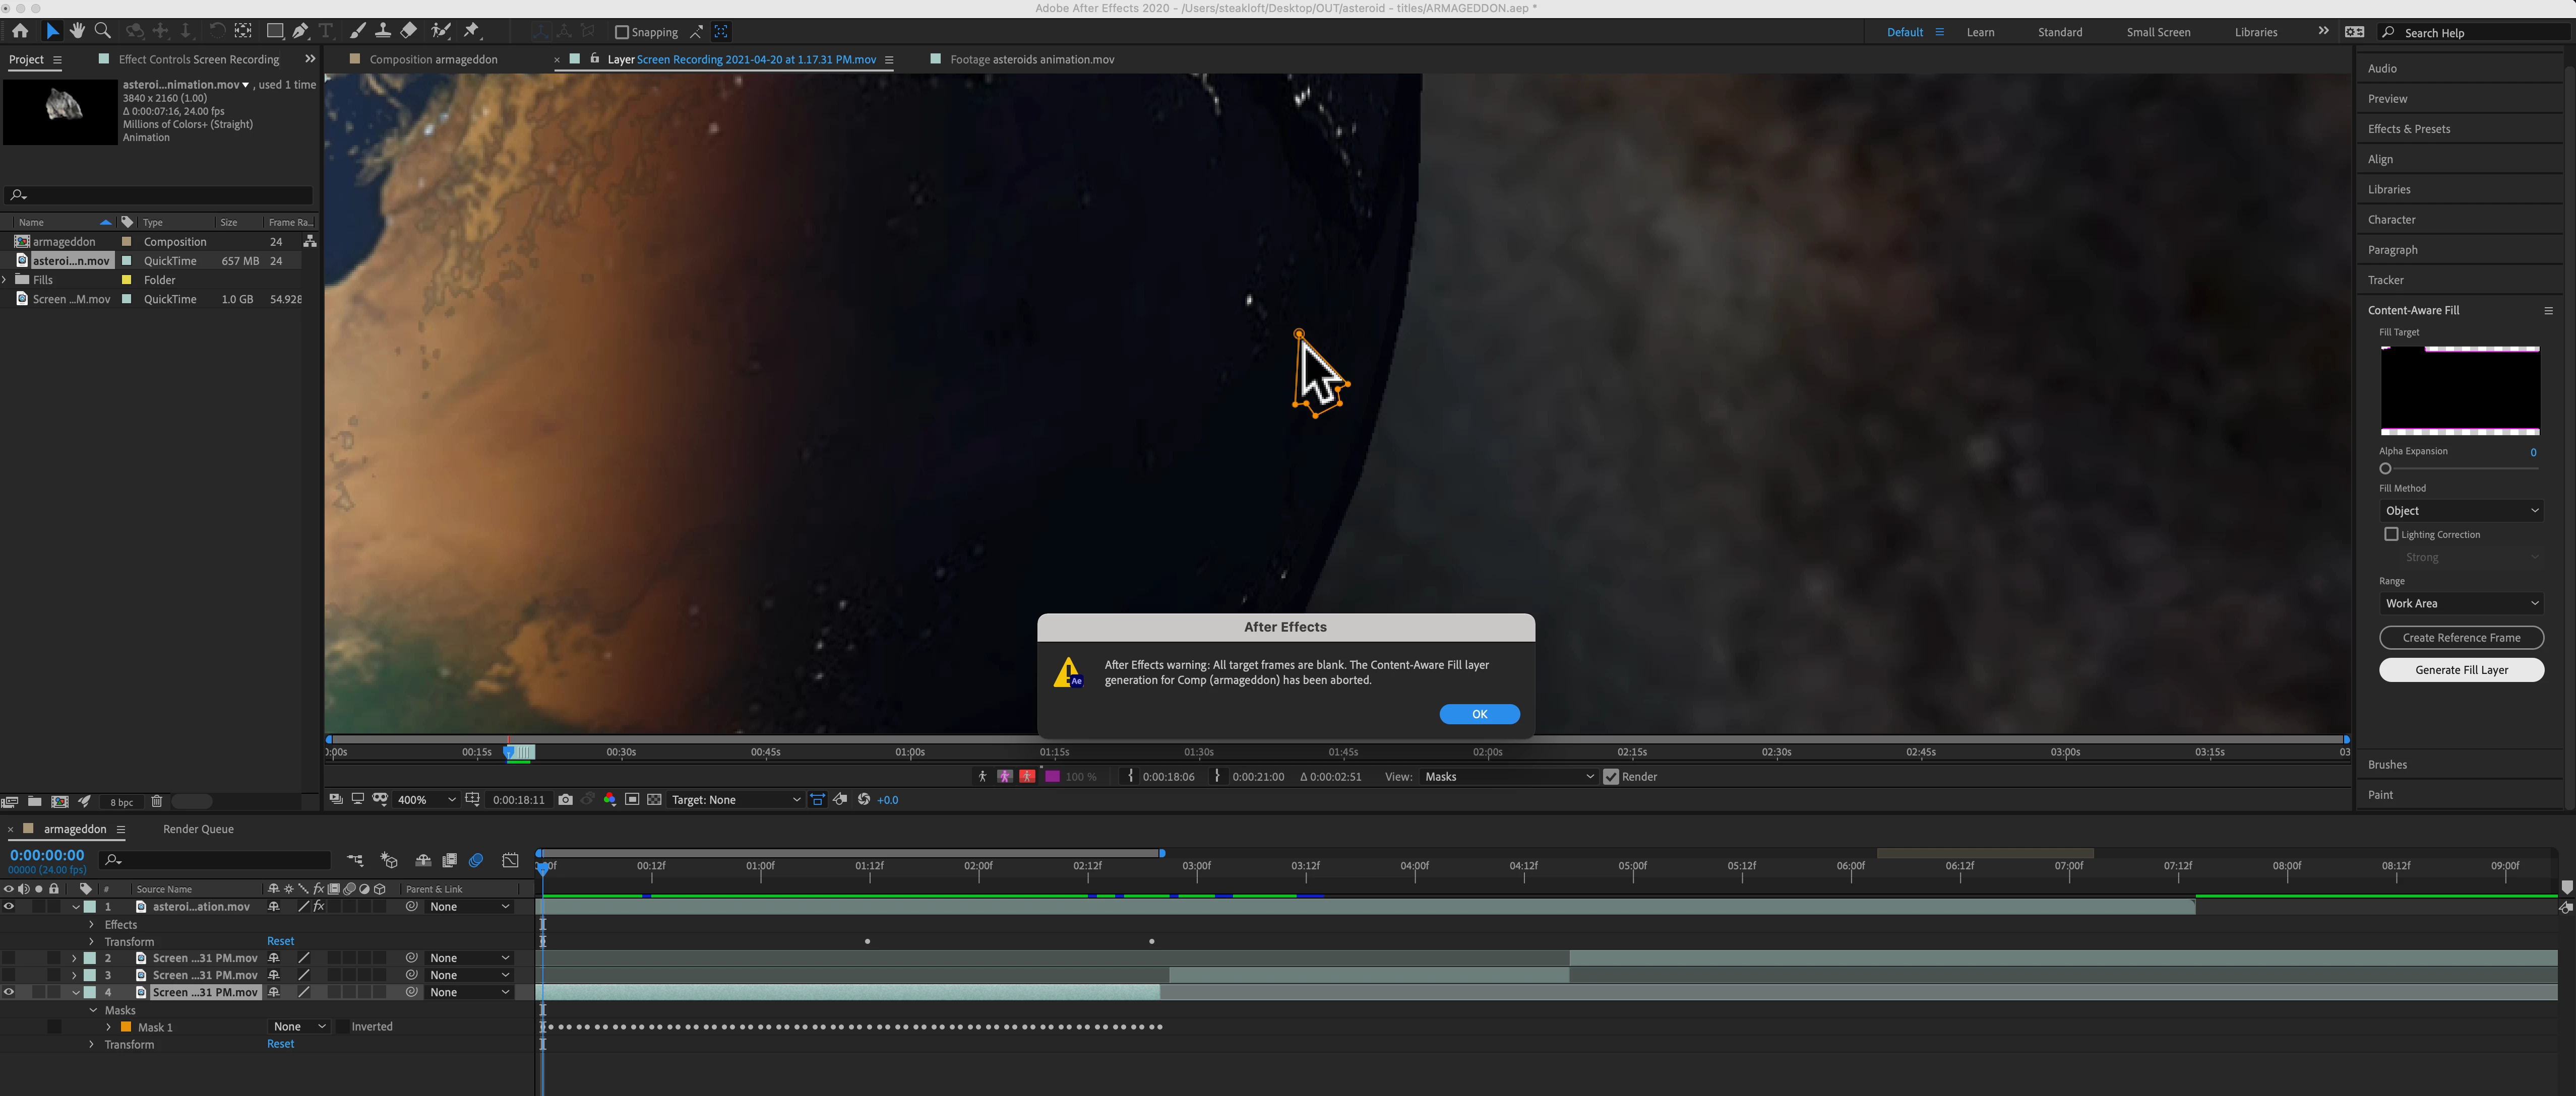Click OK on the warning dialog
Viewport: 2576px width, 1096px height.
[x=1479, y=714]
